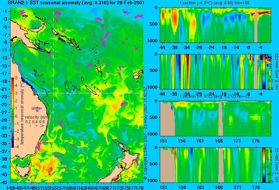Image resolution: width=279 pixels, height=190 pixels.
Task: Click the '151' tick under the lat=-22 temperature section
Action: click(163, 141)
